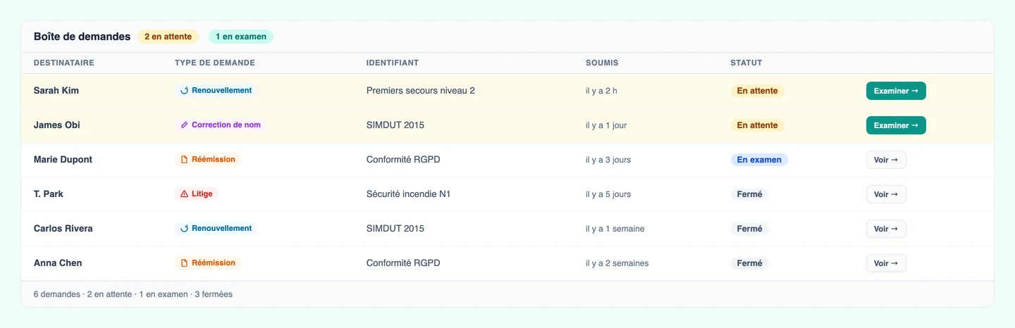1015x328 pixels.
Task: View Marie Dupont's request with Voir
Action: pos(886,160)
